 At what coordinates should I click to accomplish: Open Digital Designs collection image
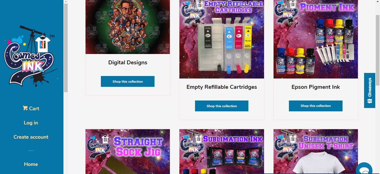[x=128, y=27]
